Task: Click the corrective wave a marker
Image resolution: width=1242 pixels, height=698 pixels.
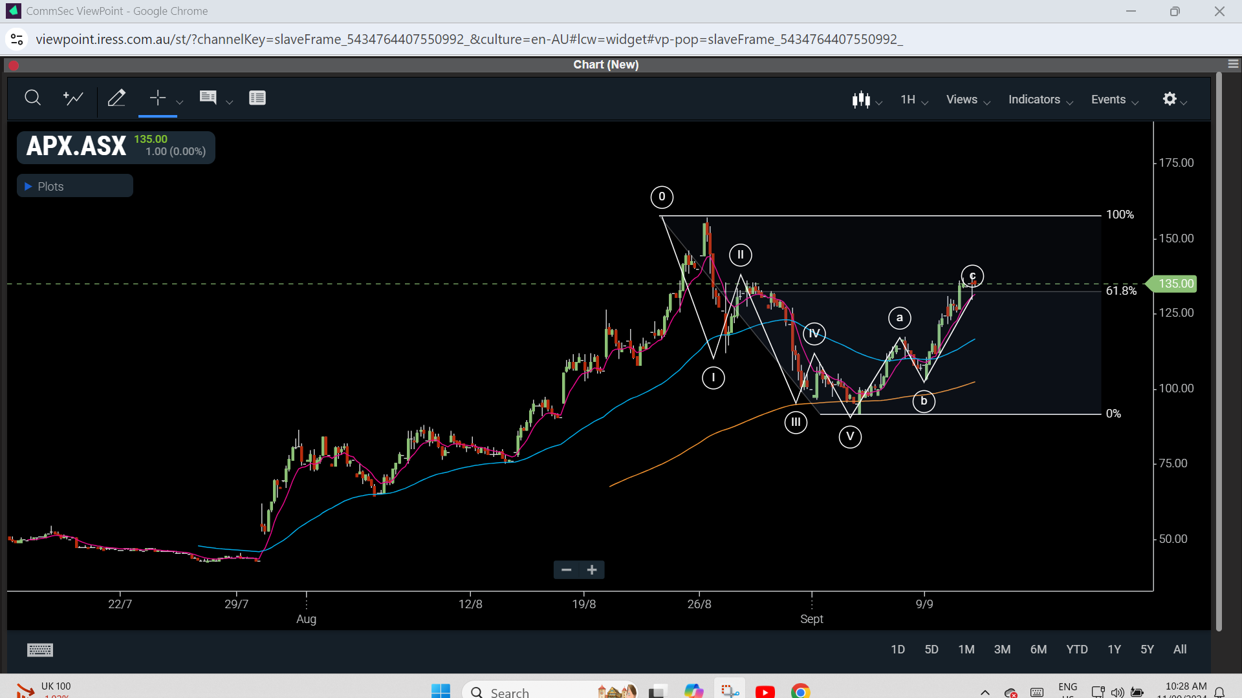Action: pos(900,317)
